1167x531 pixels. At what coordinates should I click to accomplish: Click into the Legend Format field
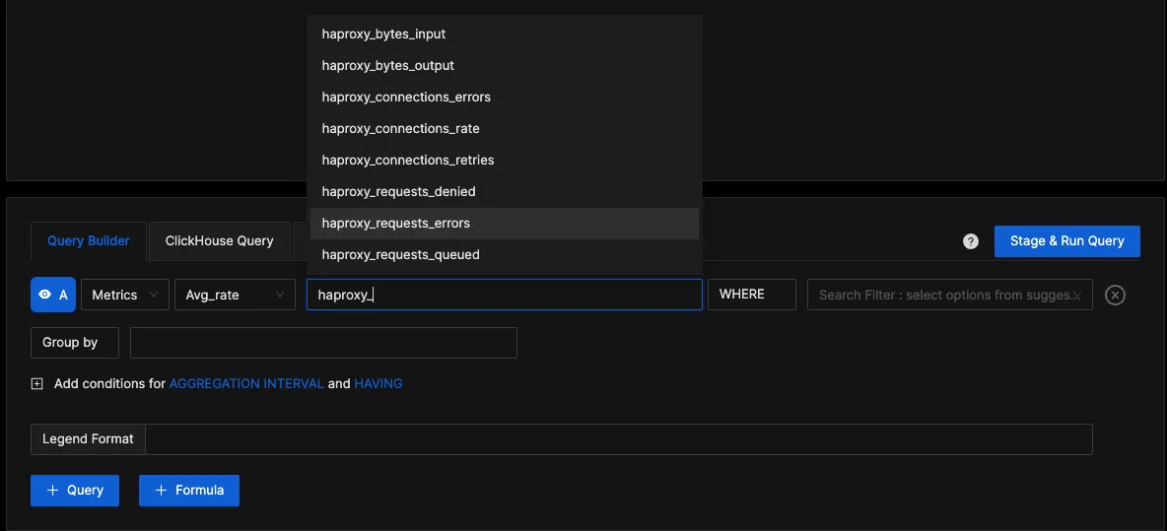click(618, 438)
